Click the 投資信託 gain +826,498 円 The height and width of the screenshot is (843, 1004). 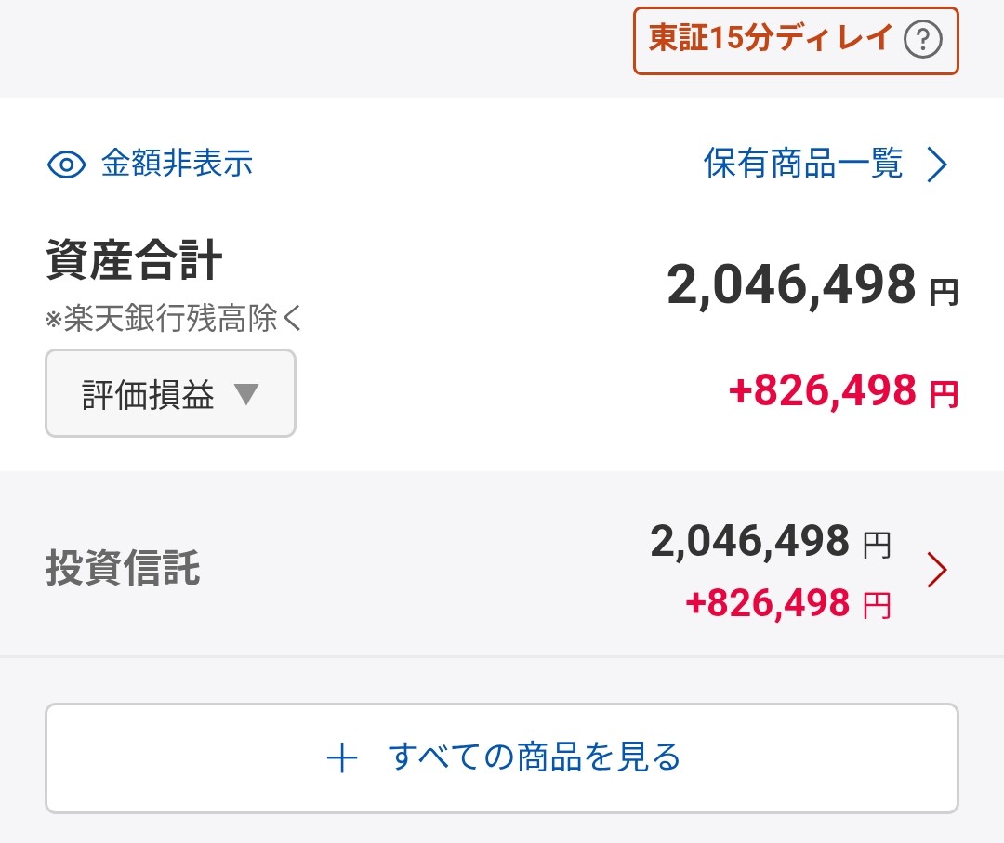point(767,603)
